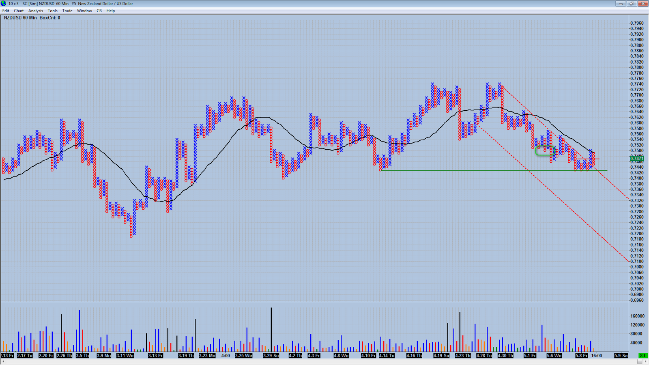Screen dimensions: 649x365
Task: Click the 0.7200 price axis label
Action: pos(637,234)
